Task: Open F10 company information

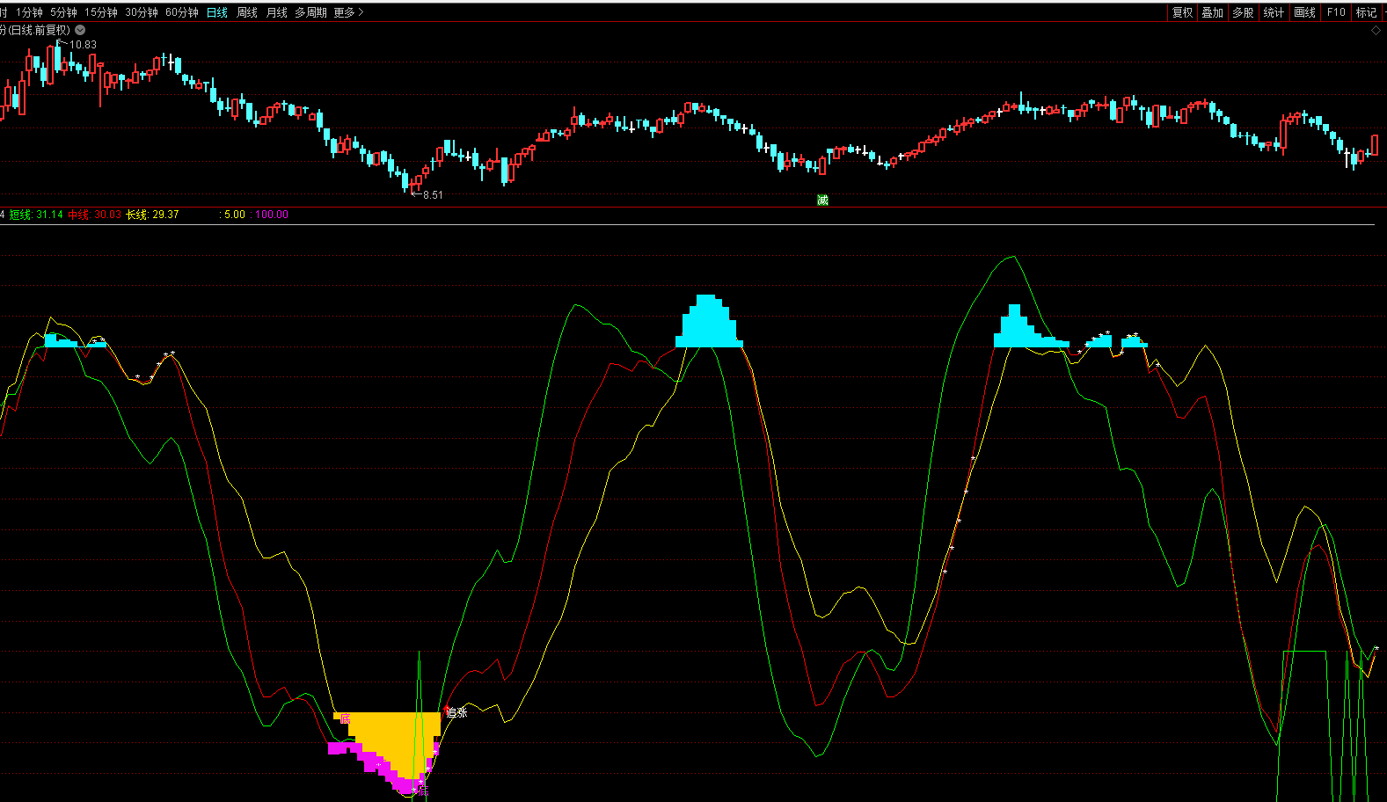Action: (1336, 12)
